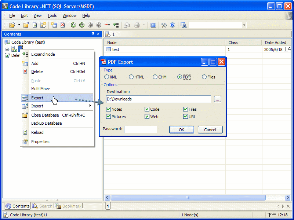This screenshot has width=294, height=220.
Task: Click the Print toolbar icon
Action: (137, 25)
